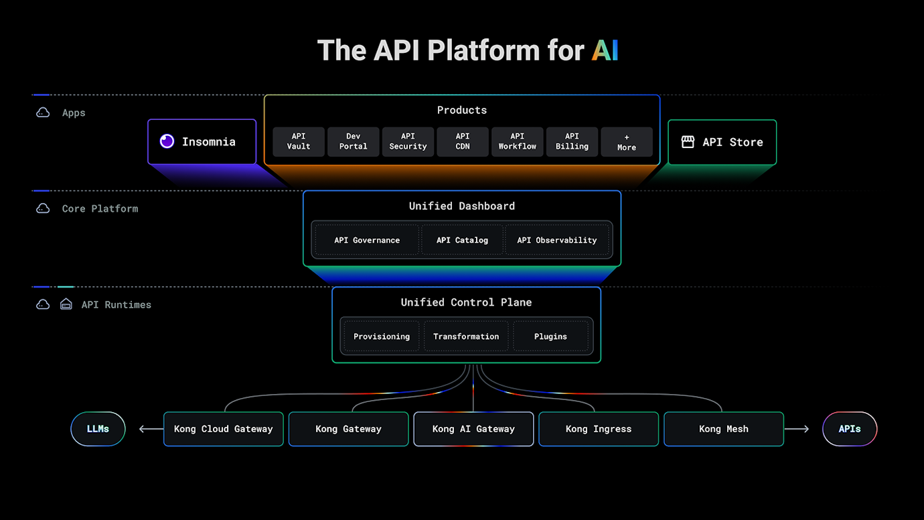The width and height of the screenshot is (924, 520).
Task: Select API Governance in Unified Dashboard
Action: point(366,239)
